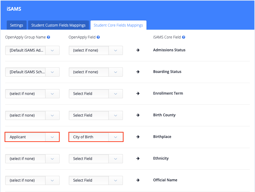Expand the City of Birth field dropdown
Image resolution: width=255 pixels, height=192 pixels.
point(96,137)
